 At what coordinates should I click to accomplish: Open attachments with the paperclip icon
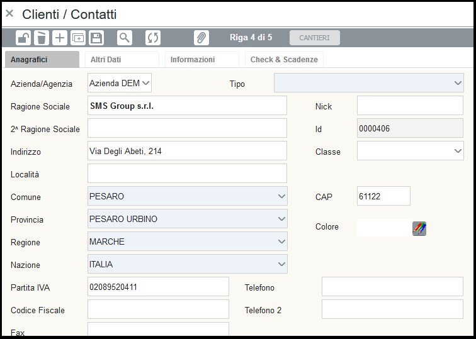pos(201,38)
